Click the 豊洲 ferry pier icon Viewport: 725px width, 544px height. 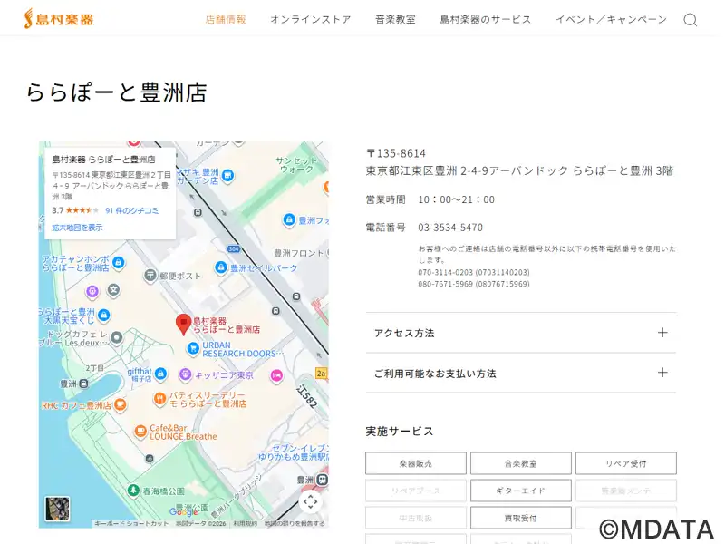tap(83, 384)
